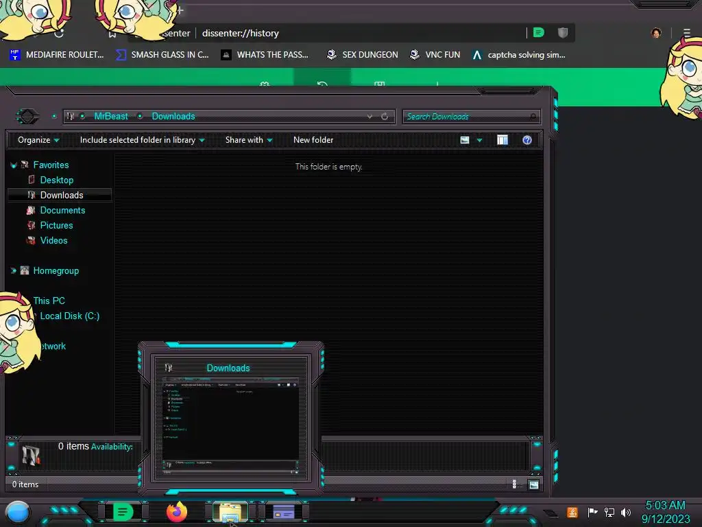Open the green Dissenter browser taskbar icon

click(x=123, y=511)
